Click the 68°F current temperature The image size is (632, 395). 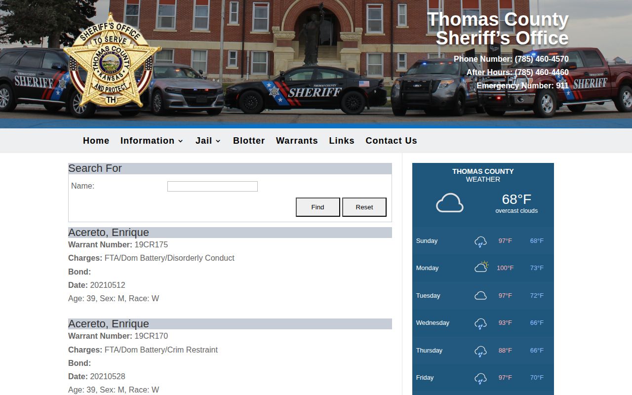pos(516,199)
